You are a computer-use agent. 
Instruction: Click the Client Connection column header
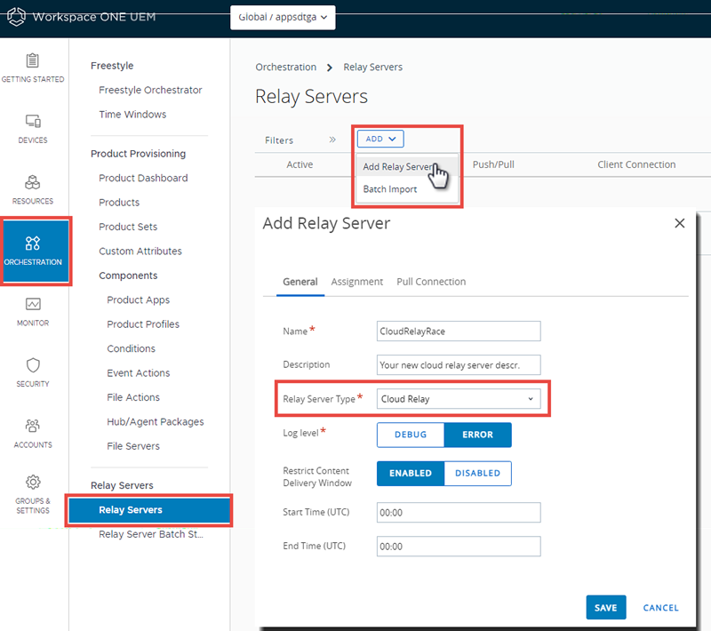(x=636, y=164)
